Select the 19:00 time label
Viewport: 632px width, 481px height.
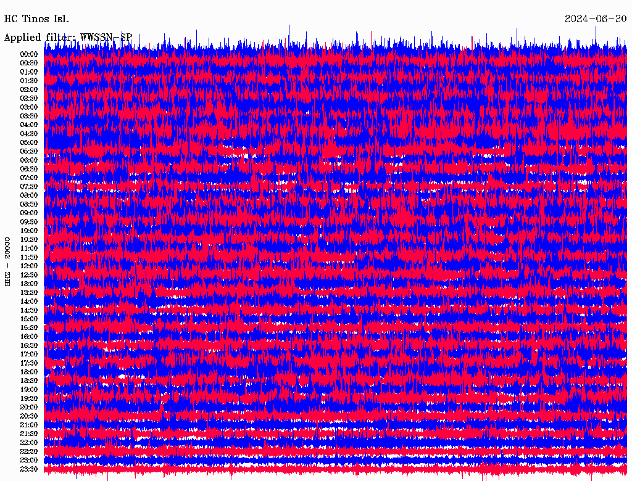click(29, 390)
